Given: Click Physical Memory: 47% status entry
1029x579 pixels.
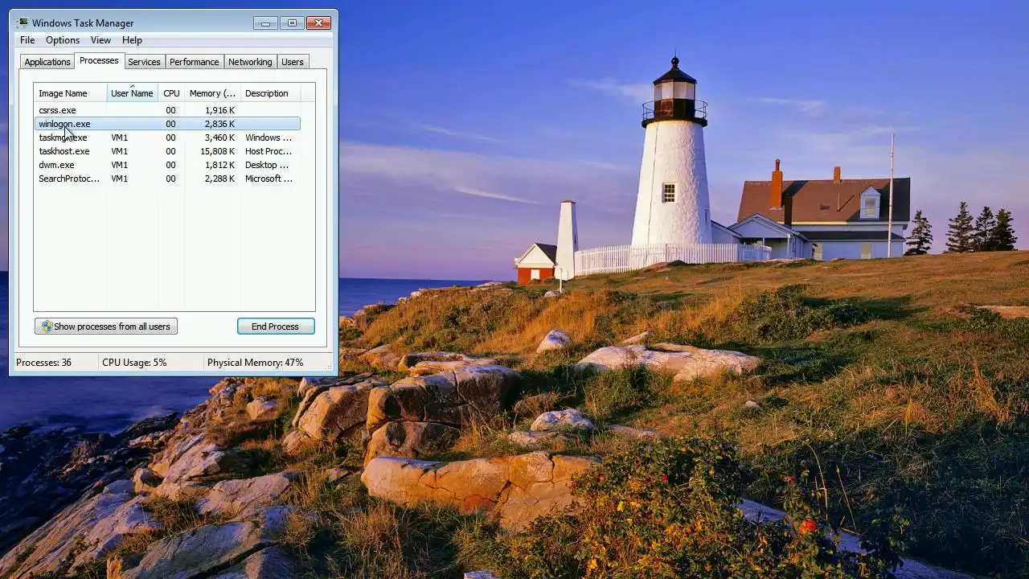Looking at the screenshot, I should click(x=255, y=363).
